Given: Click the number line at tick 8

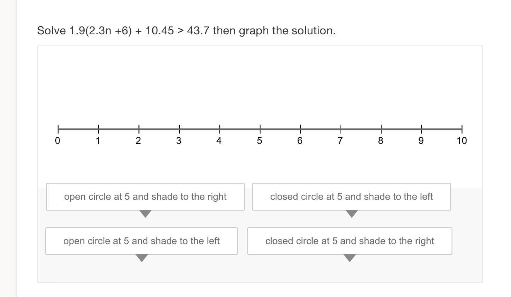Looking at the screenshot, I should tap(381, 129).
